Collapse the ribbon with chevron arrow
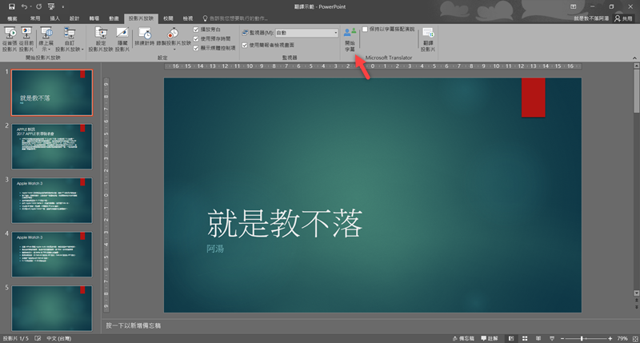The image size is (640, 343). (x=634, y=58)
